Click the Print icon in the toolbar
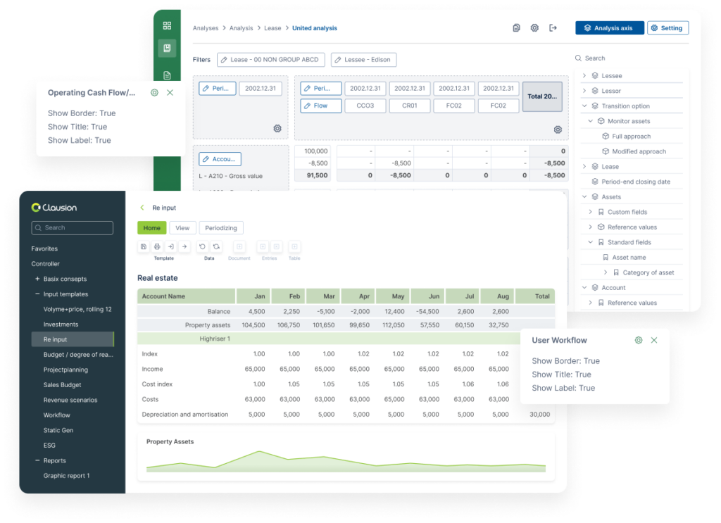721x523 pixels. click(x=157, y=247)
